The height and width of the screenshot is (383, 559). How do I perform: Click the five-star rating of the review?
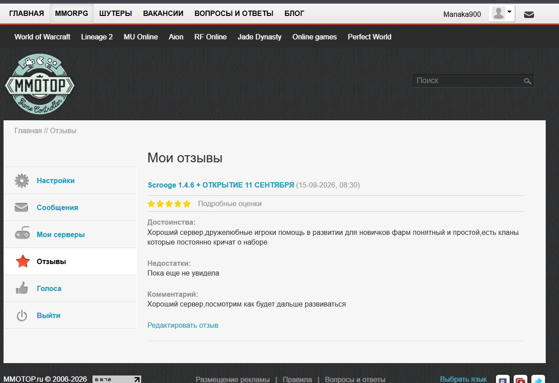coord(169,204)
